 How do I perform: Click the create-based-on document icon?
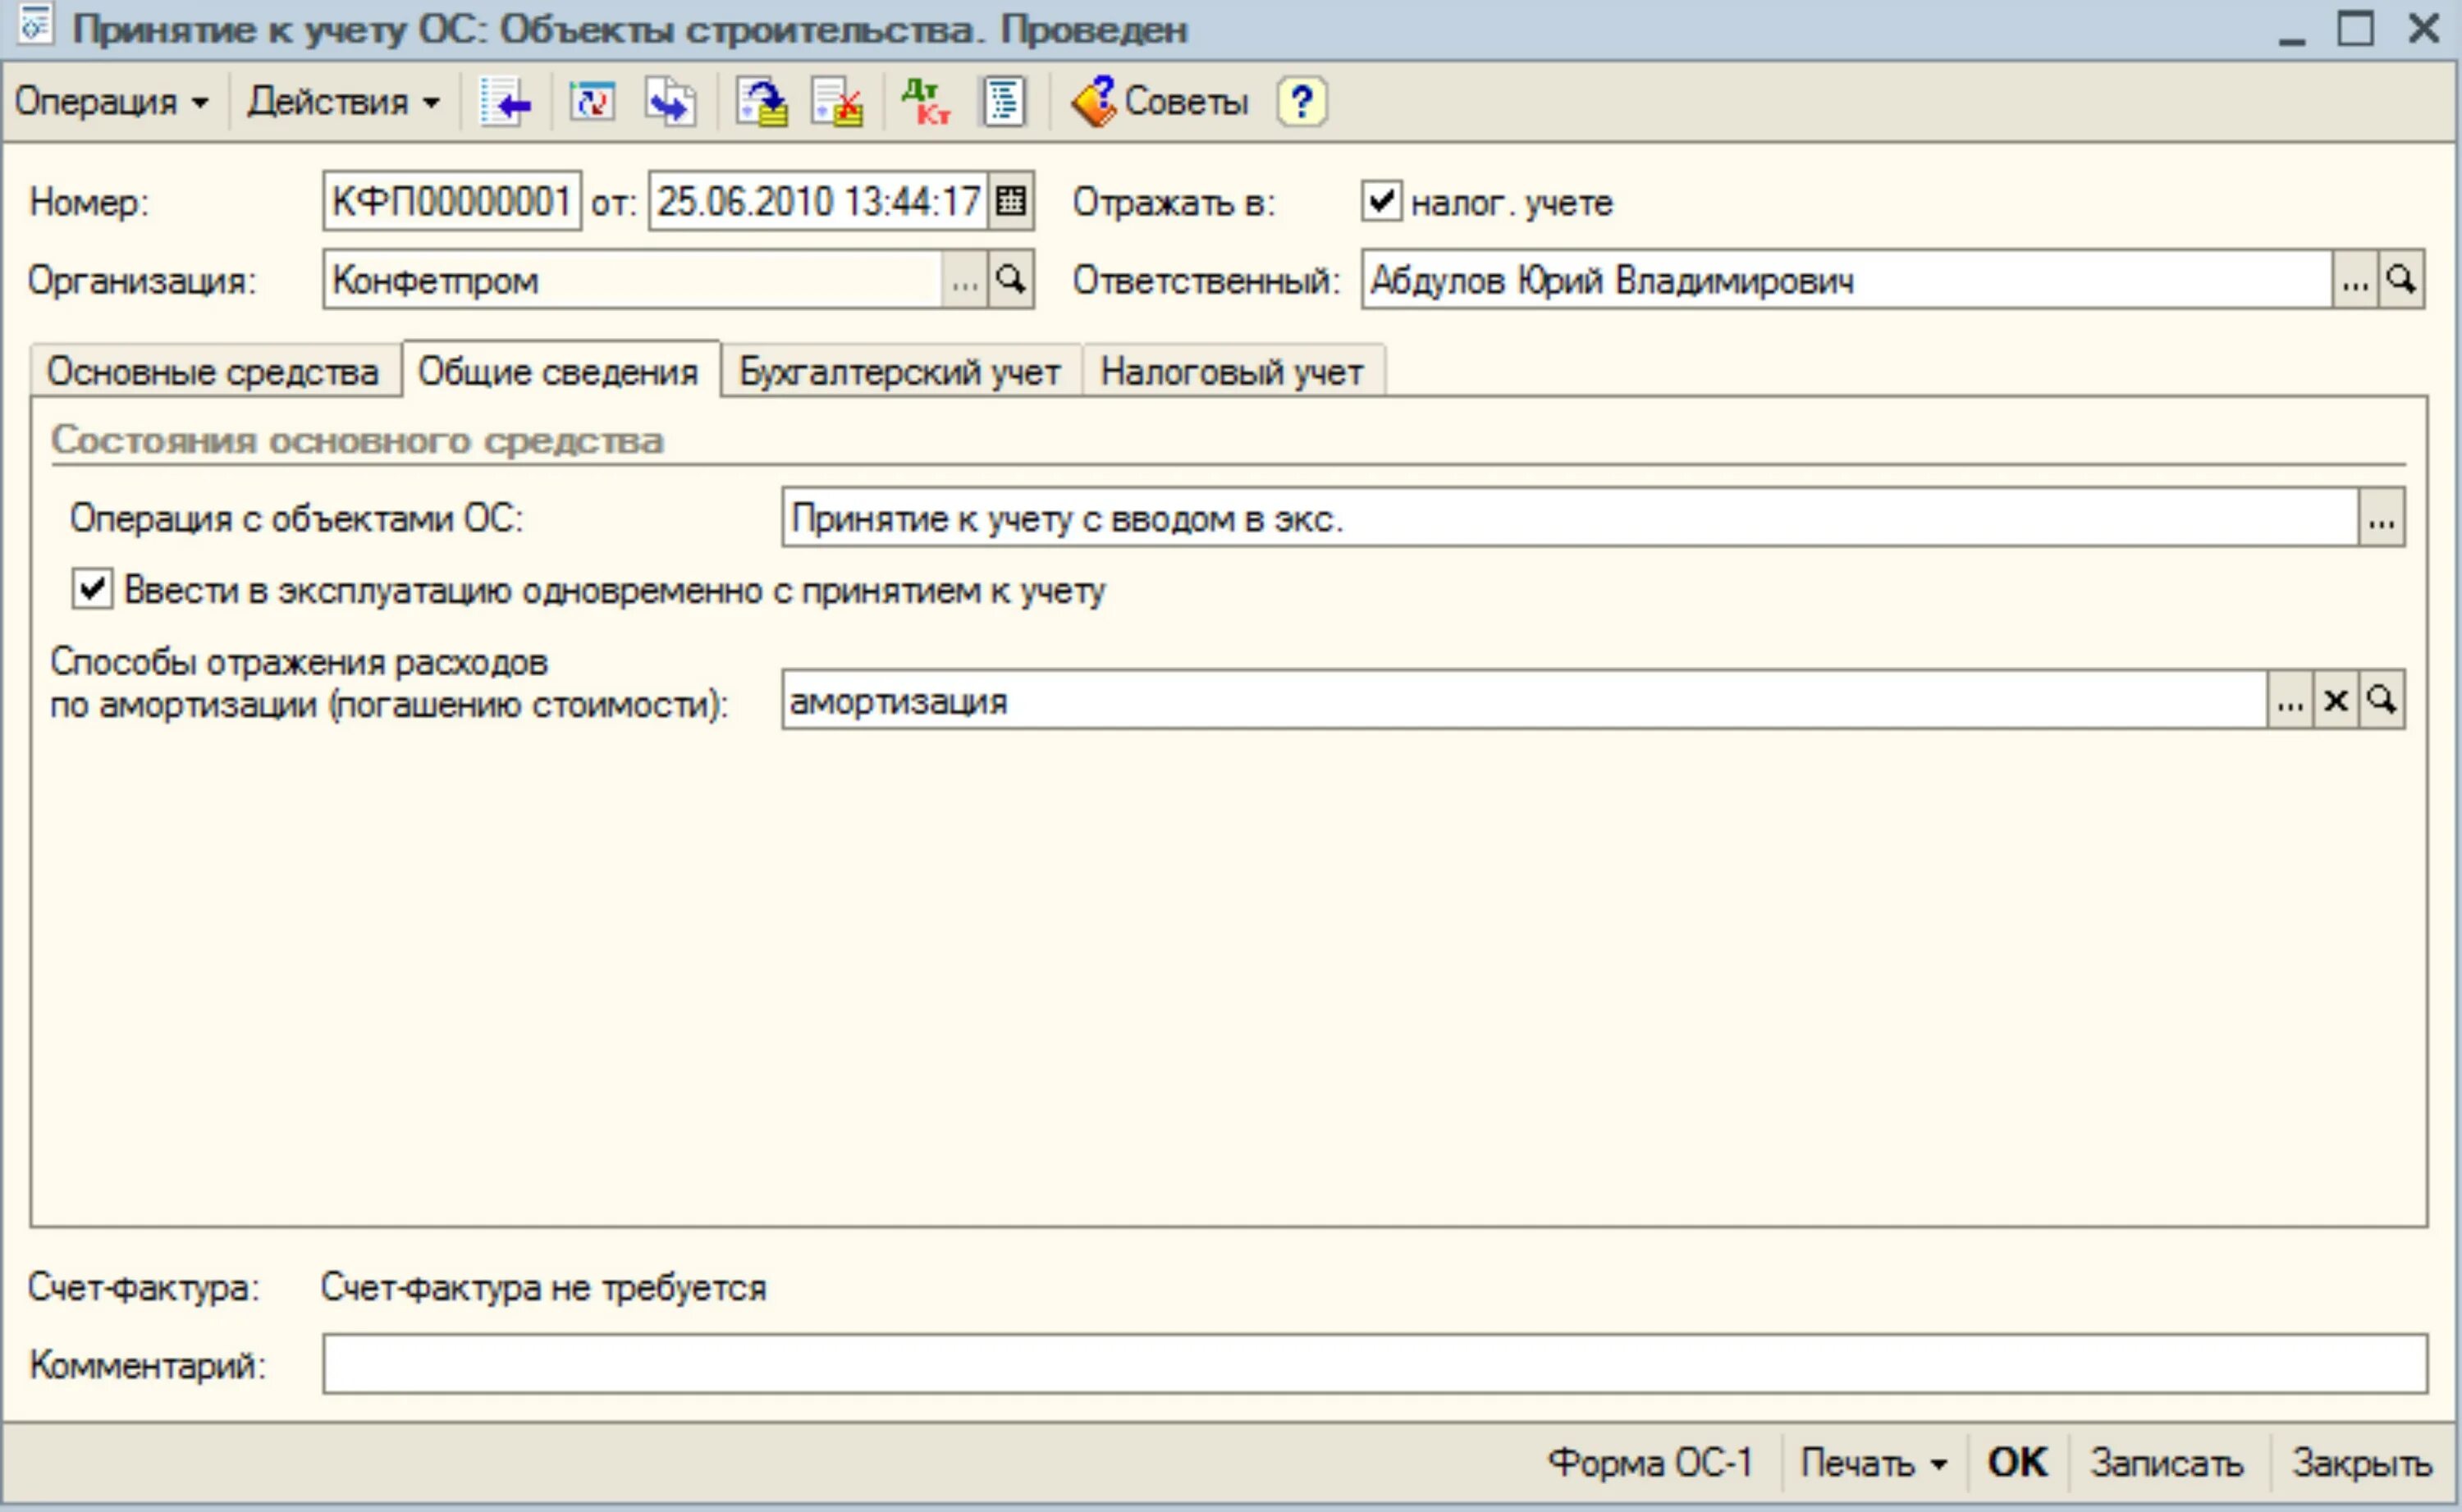(669, 102)
